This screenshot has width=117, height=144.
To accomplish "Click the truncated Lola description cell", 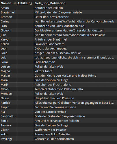I will coord(75,58).
